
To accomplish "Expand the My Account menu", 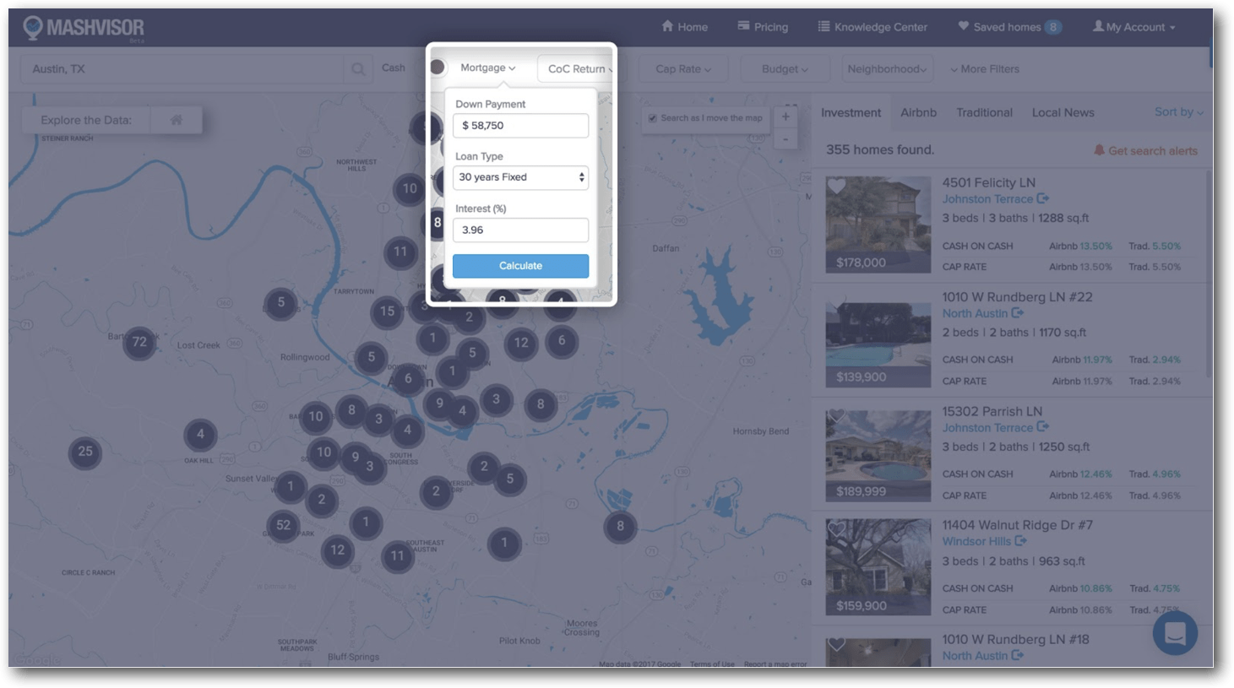I will coord(1133,27).
